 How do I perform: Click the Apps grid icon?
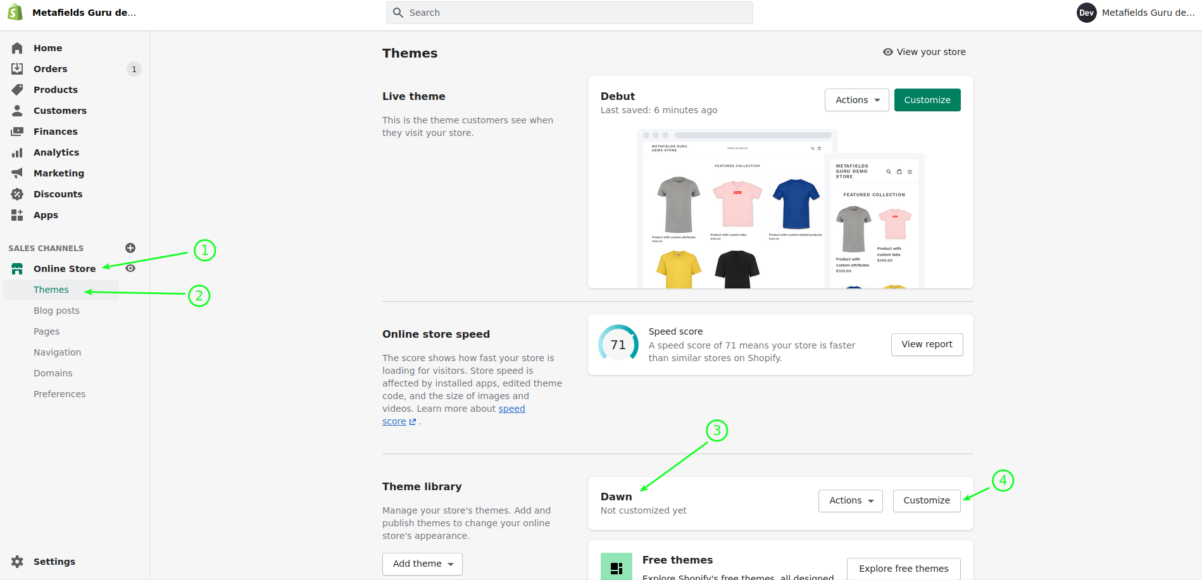point(17,215)
